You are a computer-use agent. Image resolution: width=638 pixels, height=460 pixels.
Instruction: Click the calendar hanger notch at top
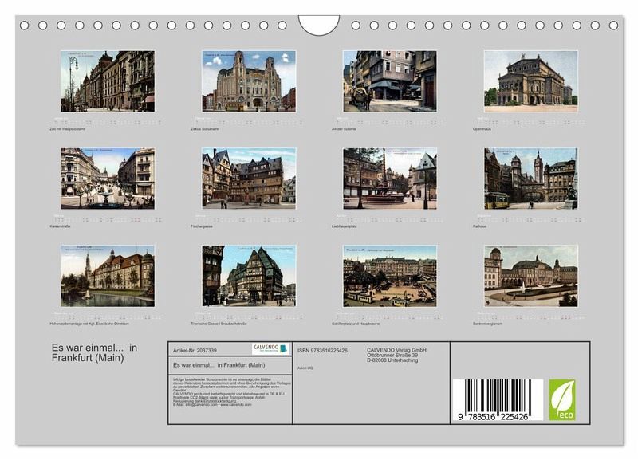click(319, 25)
